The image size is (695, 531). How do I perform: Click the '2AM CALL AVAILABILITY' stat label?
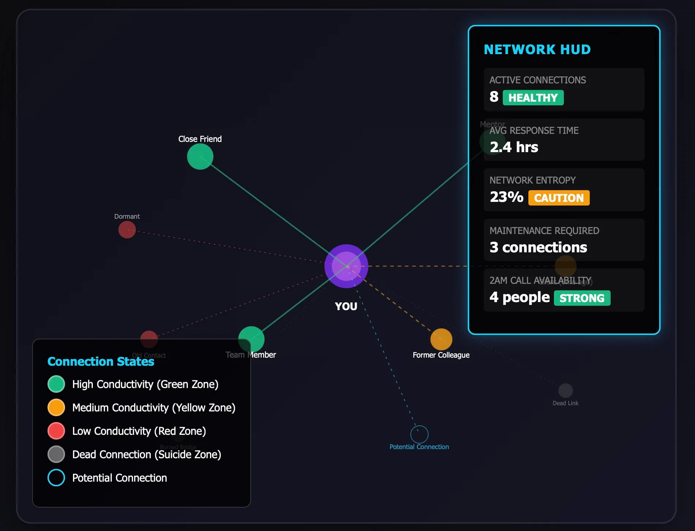(540, 280)
